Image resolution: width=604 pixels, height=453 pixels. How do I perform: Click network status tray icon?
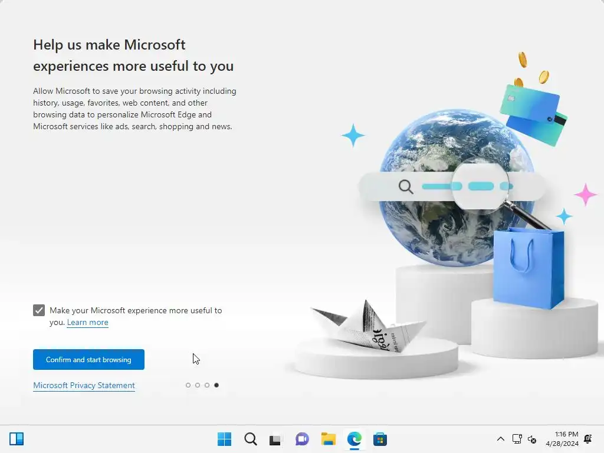(x=517, y=439)
